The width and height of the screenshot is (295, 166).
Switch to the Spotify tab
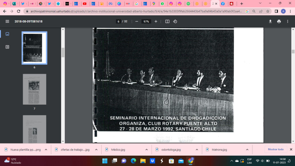(188, 3)
